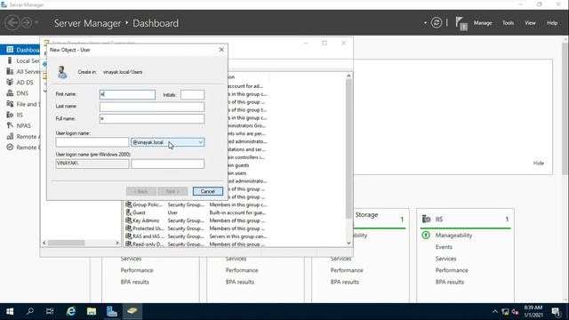Open the action center notifications icon
569x320 pixels.
tap(556, 312)
